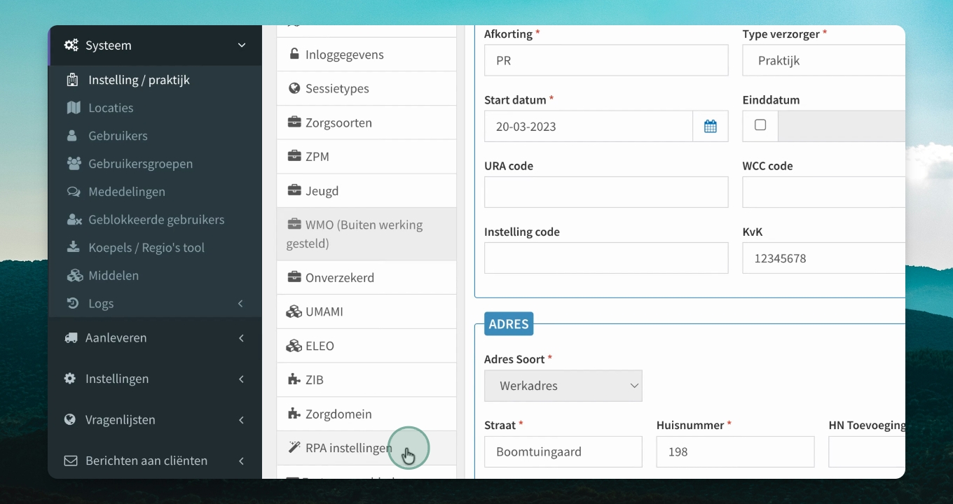
Task: Open the Gebruikersgroepen page
Action: pyautogui.click(x=140, y=164)
